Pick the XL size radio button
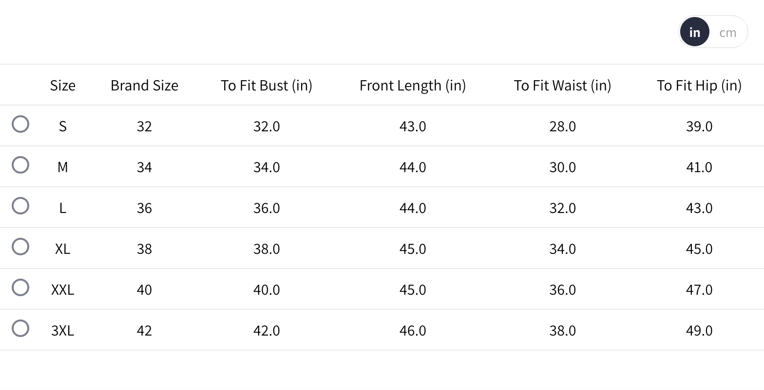This screenshot has width=764, height=390. [20, 247]
